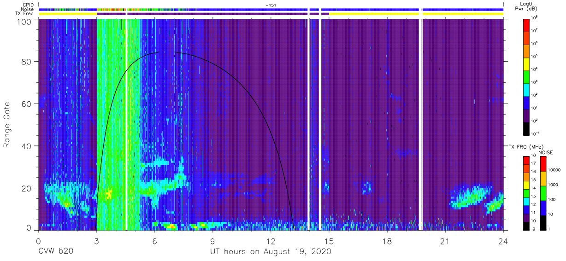Pick the green segment of NOISE colorbar
The image size is (566, 261).
542,193
